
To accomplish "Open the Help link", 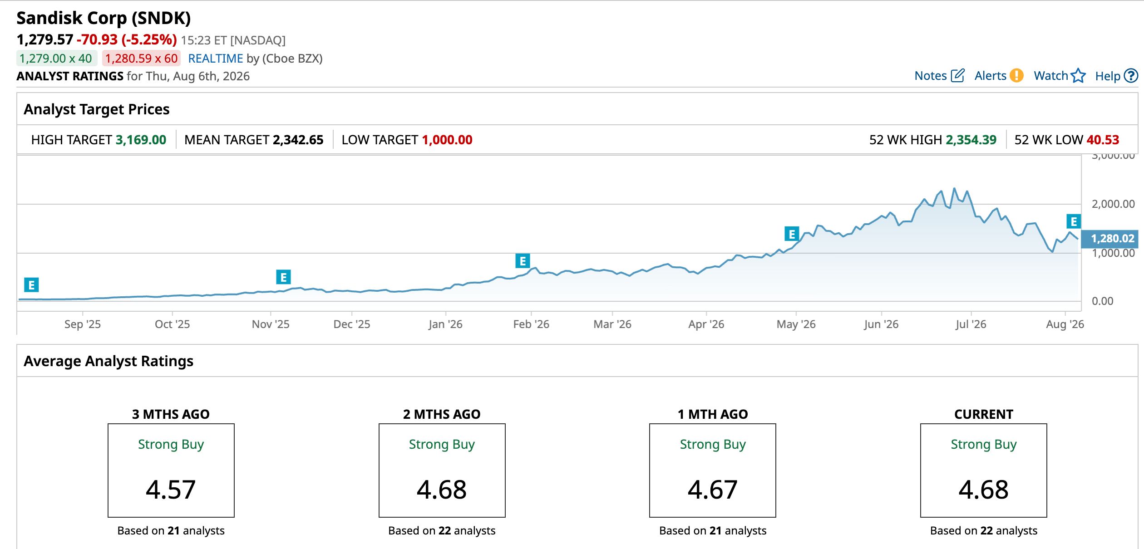I will [1108, 76].
